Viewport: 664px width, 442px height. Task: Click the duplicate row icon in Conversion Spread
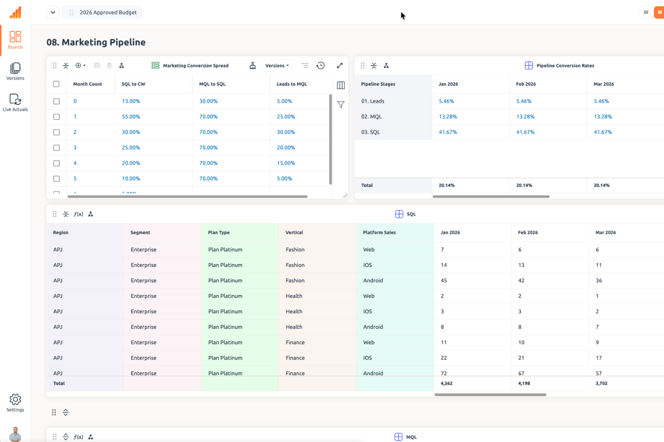[x=97, y=65]
